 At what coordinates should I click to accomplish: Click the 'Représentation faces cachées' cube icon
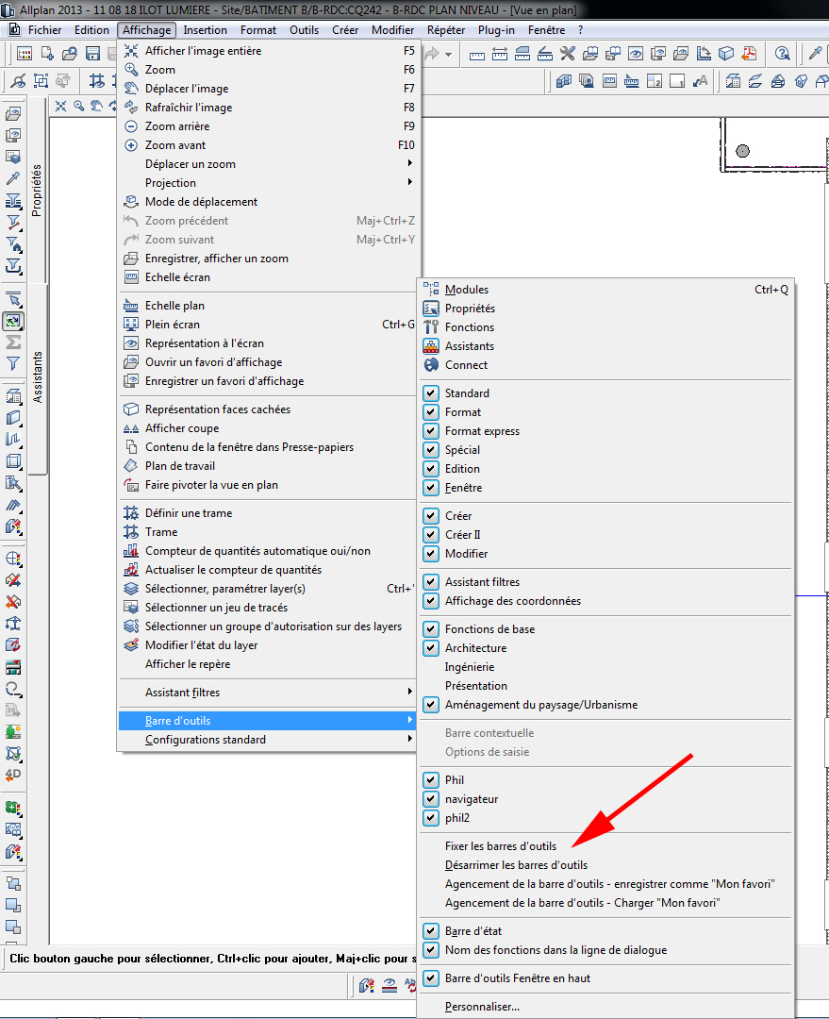131,409
